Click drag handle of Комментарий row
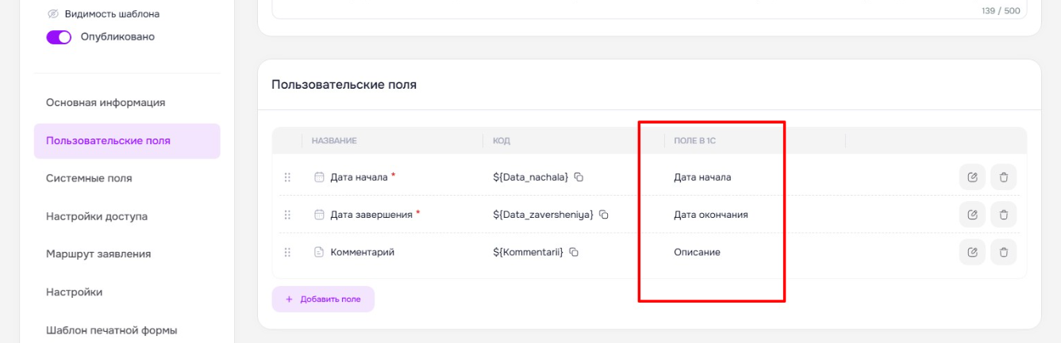This screenshot has width=1061, height=343. tap(287, 252)
